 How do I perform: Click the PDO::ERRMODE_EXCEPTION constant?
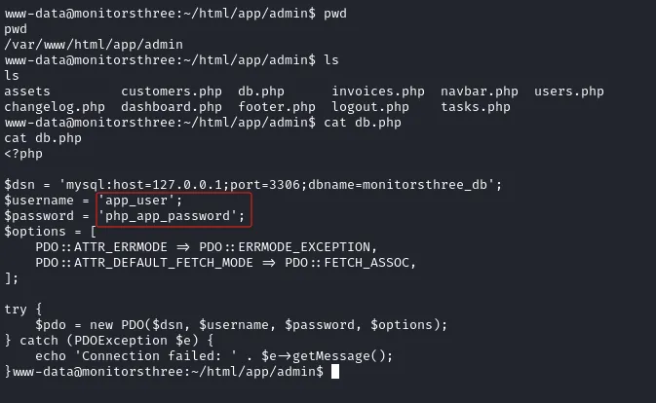[x=285, y=247]
